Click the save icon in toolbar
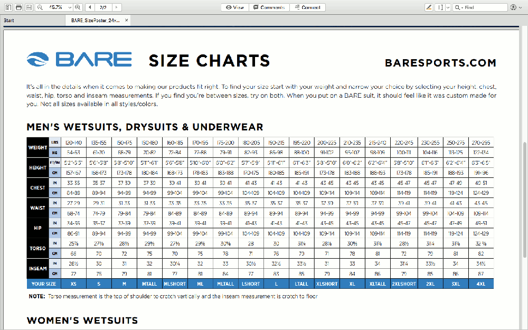 tap(29, 7)
